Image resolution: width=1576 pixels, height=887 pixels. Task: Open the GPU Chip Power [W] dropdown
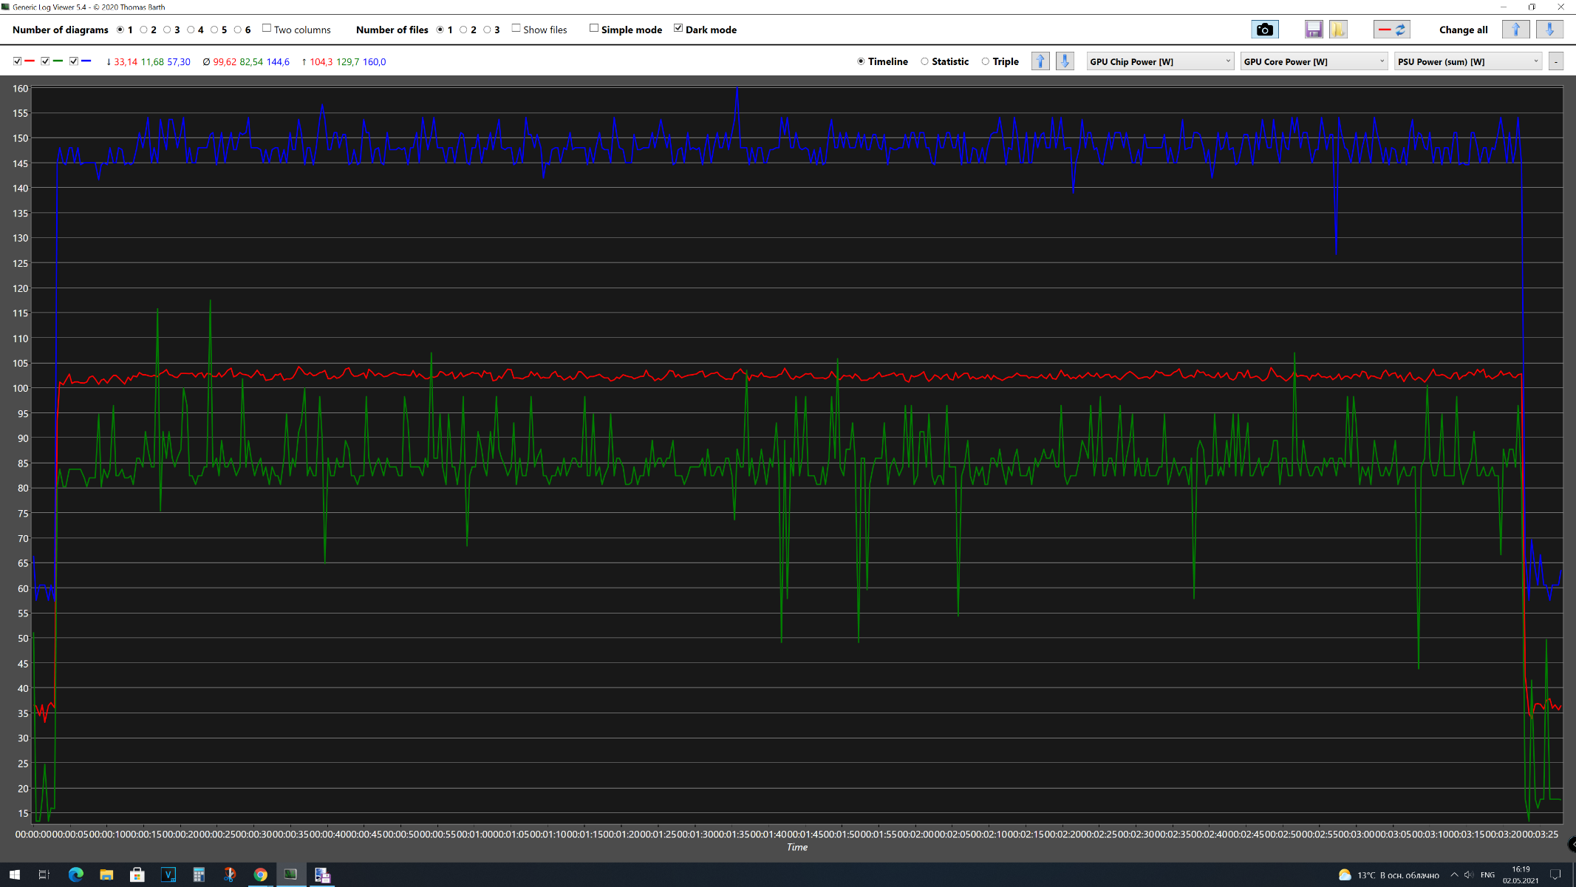(x=1160, y=61)
